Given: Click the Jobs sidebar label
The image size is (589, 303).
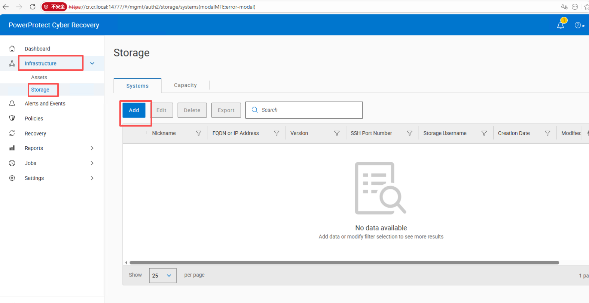Looking at the screenshot, I should [30, 163].
